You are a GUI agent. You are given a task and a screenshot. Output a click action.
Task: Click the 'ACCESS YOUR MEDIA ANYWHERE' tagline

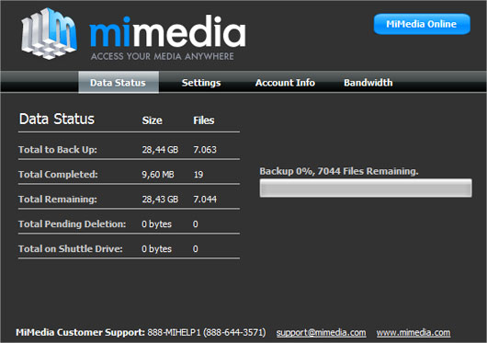click(163, 56)
